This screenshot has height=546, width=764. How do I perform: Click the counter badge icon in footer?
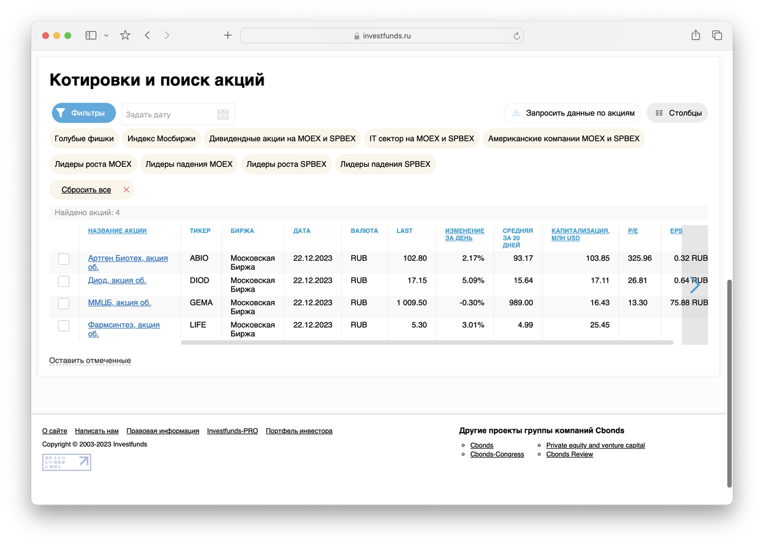coord(67,463)
